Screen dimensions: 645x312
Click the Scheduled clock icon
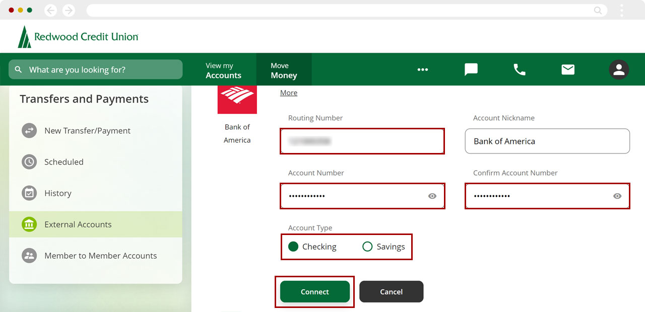[29, 162]
